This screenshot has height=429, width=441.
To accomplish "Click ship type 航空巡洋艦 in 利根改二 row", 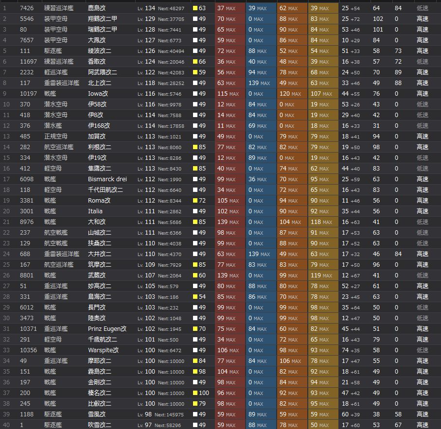I will click(x=59, y=147).
